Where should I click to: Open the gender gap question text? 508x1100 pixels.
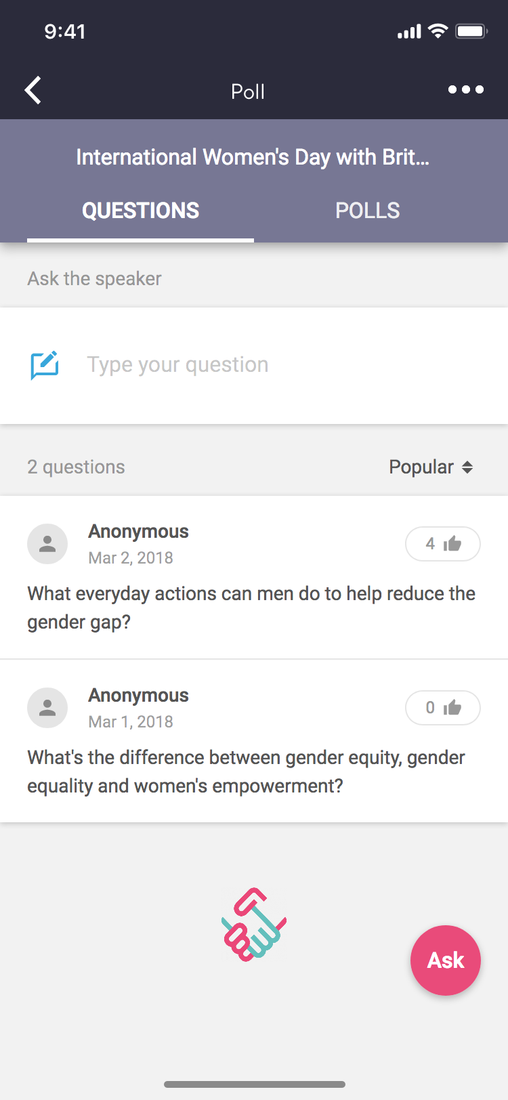[251, 608]
